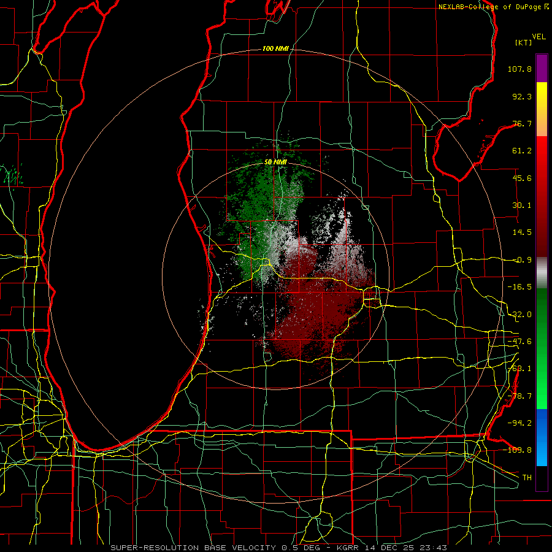Click the VEL legend title
The height and width of the screenshot is (552, 552).
[x=539, y=37]
